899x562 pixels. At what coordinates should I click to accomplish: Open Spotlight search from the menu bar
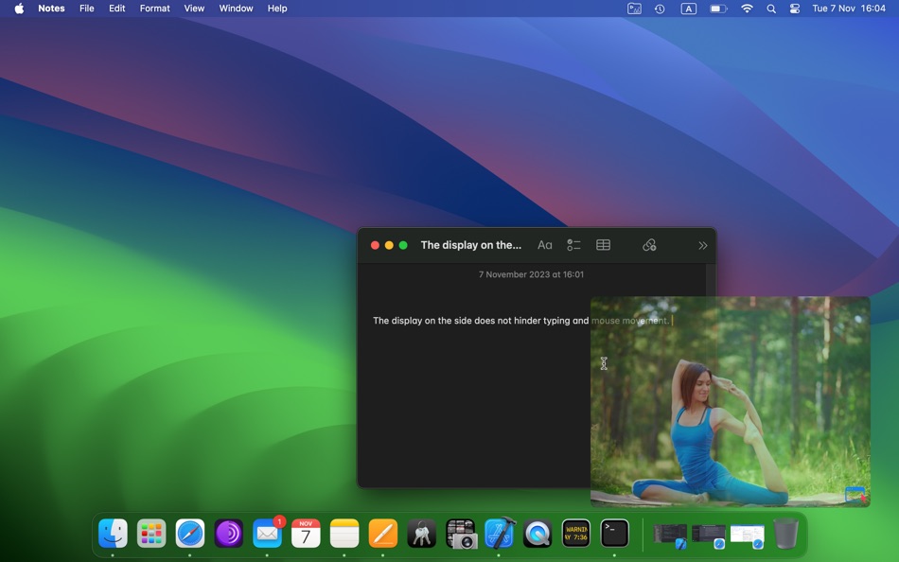pyautogui.click(x=770, y=9)
